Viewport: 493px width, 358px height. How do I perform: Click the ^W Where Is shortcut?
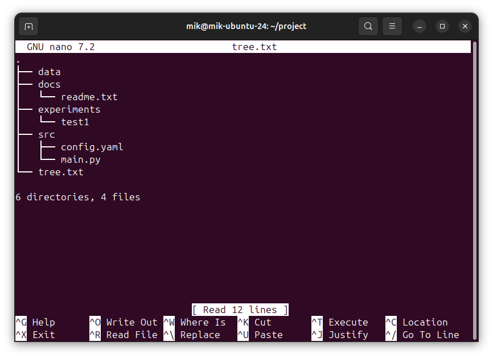pos(195,322)
